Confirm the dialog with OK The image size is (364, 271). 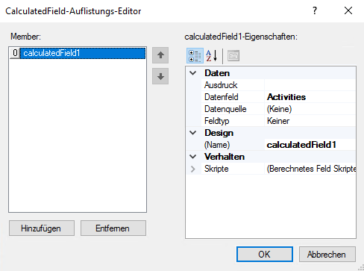[x=265, y=255]
